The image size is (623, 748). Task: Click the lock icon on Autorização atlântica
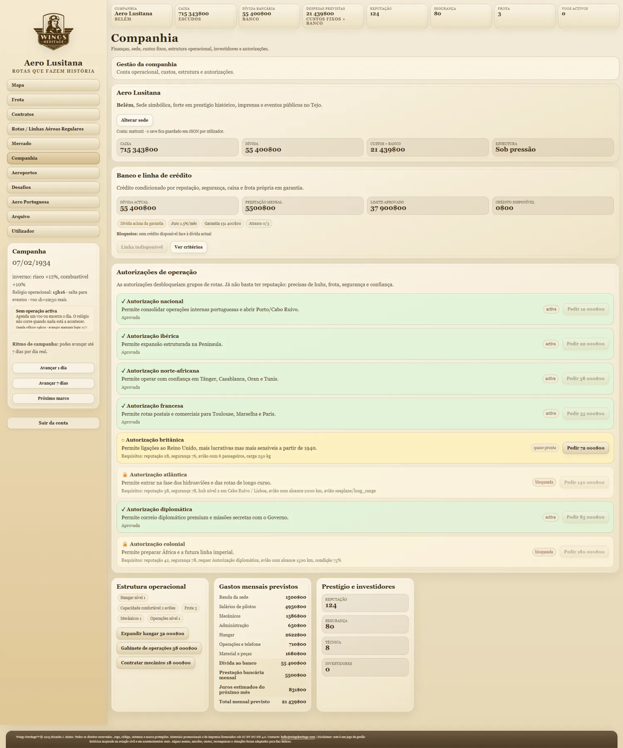(x=125, y=475)
